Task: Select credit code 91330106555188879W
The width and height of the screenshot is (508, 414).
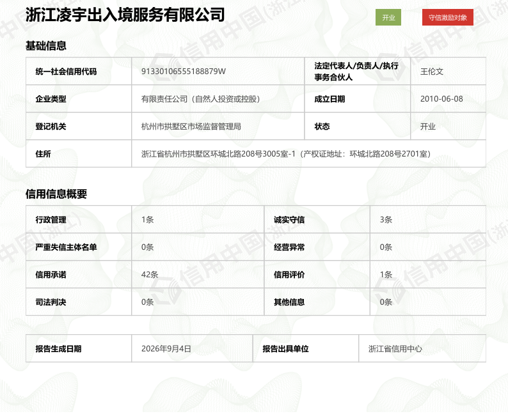Action: (x=184, y=72)
